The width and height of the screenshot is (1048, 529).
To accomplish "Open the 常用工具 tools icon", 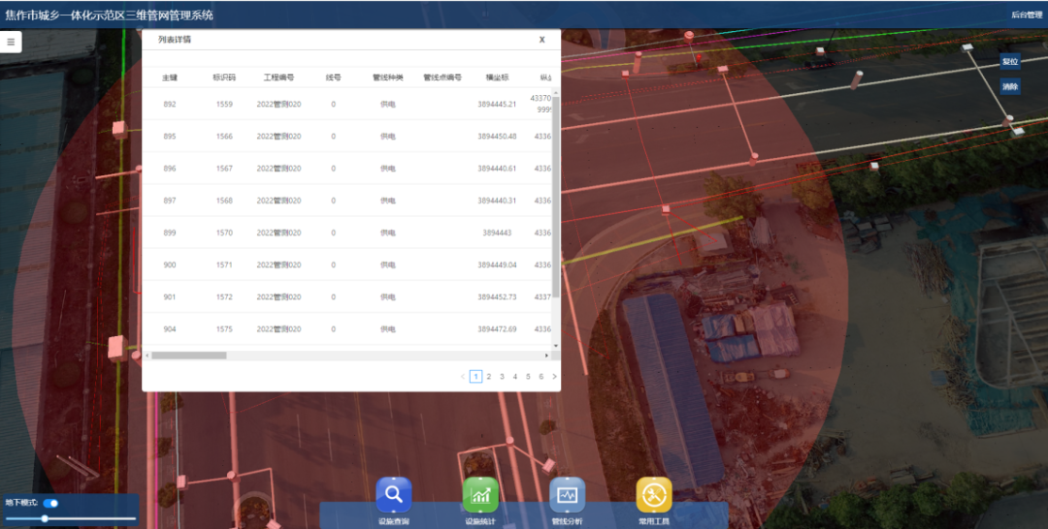I will pyautogui.click(x=654, y=495).
